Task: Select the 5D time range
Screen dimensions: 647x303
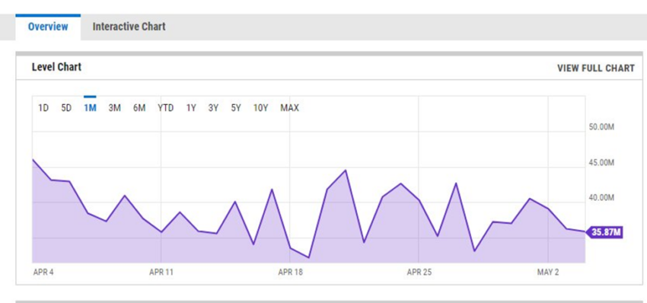Action: tap(66, 108)
